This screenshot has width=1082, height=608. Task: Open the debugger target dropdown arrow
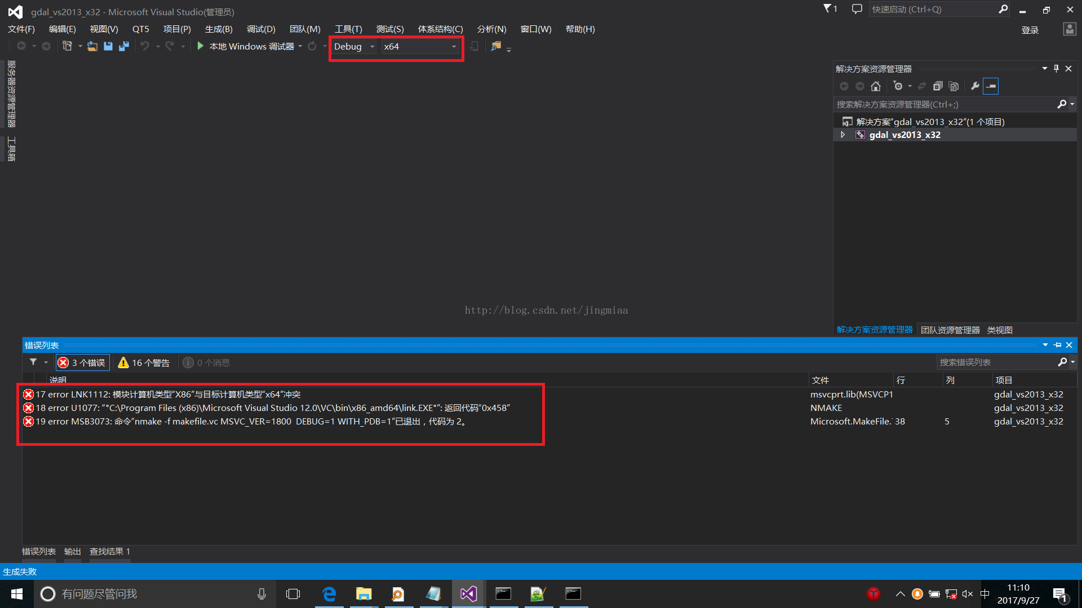coord(300,47)
